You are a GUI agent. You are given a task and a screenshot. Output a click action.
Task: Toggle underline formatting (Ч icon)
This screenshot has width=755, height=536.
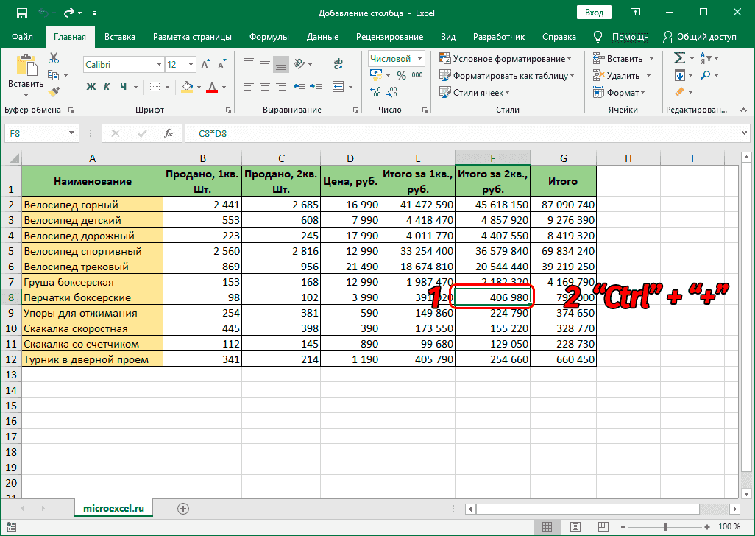(x=122, y=86)
